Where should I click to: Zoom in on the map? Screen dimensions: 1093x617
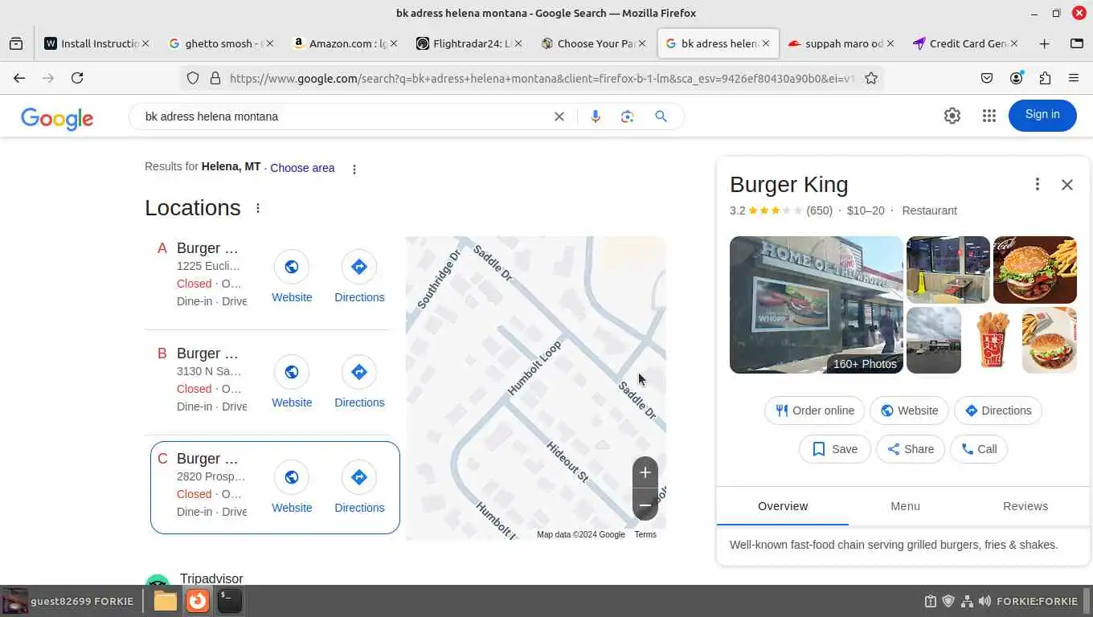tap(645, 472)
